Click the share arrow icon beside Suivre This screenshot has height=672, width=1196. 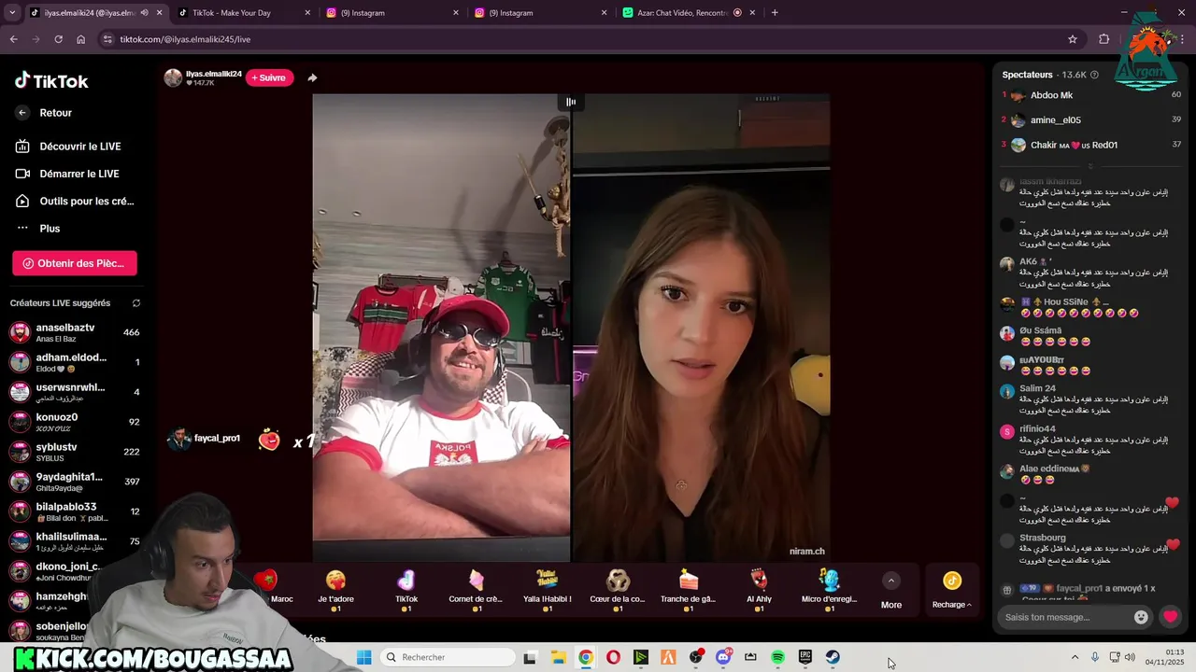pyautogui.click(x=312, y=77)
